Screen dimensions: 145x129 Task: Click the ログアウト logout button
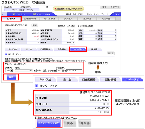pos(115,7)
